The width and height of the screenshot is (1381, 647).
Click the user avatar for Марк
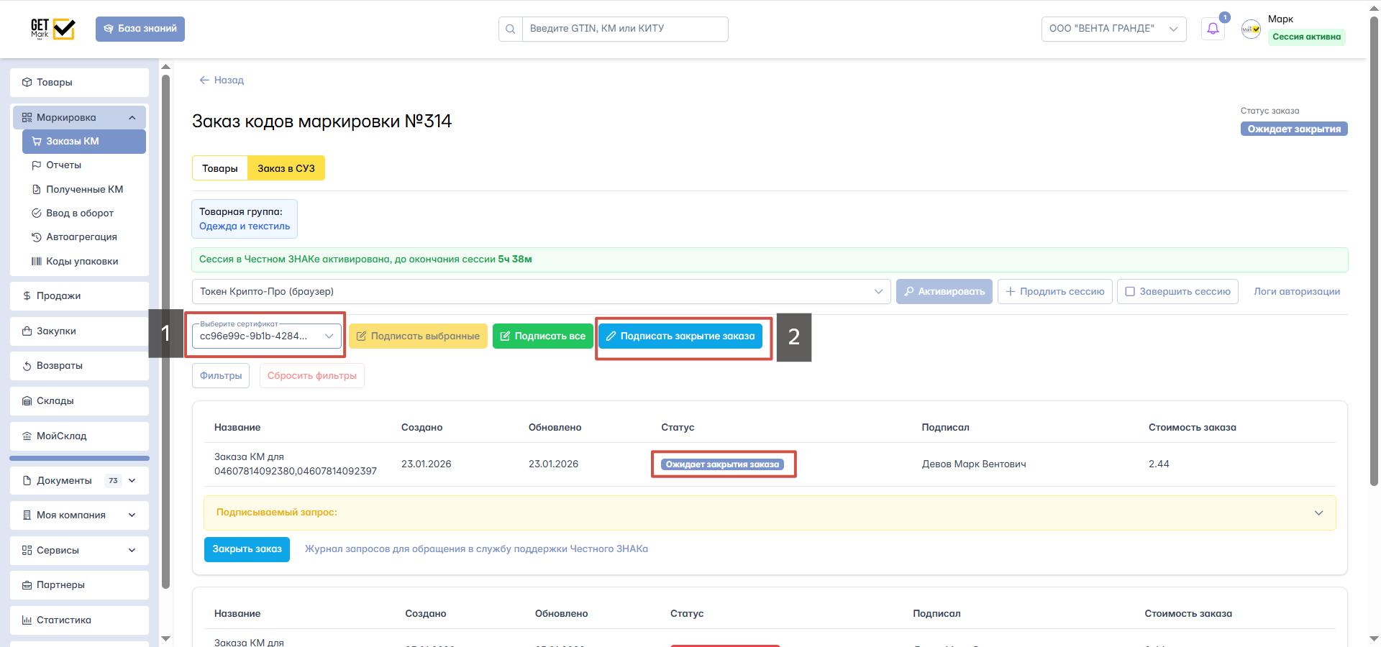[x=1251, y=29]
